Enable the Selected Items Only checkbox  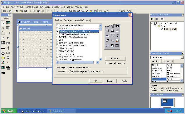[106, 63]
